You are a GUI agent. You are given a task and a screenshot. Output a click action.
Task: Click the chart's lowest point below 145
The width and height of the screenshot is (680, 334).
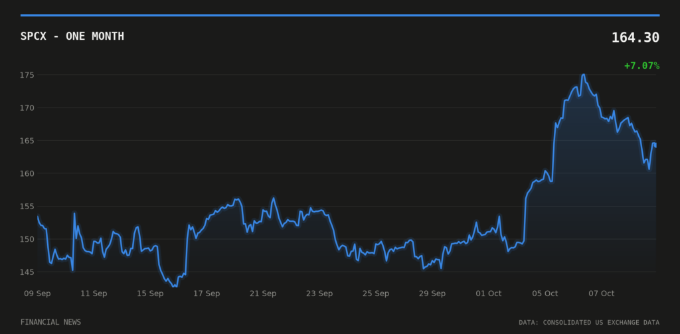pyautogui.click(x=175, y=286)
